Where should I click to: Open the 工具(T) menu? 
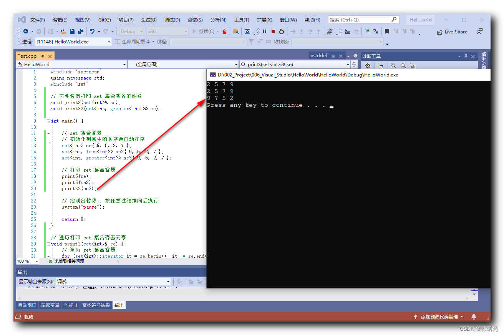[242, 20]
